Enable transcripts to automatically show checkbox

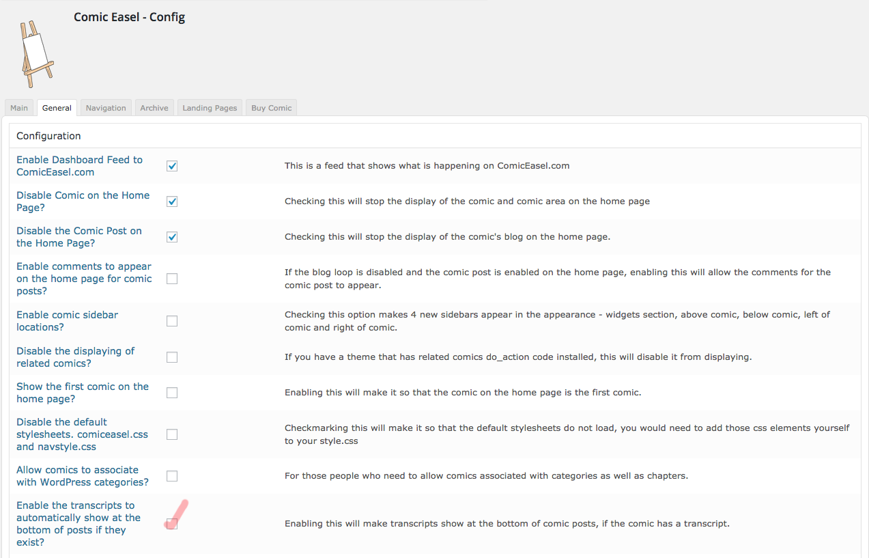(x=172, y=524)
